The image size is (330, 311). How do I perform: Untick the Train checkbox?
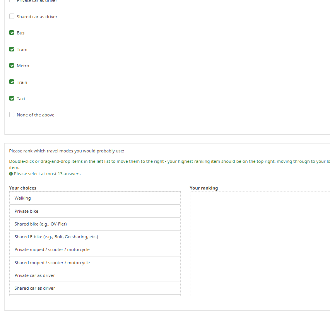coord(12,82)
